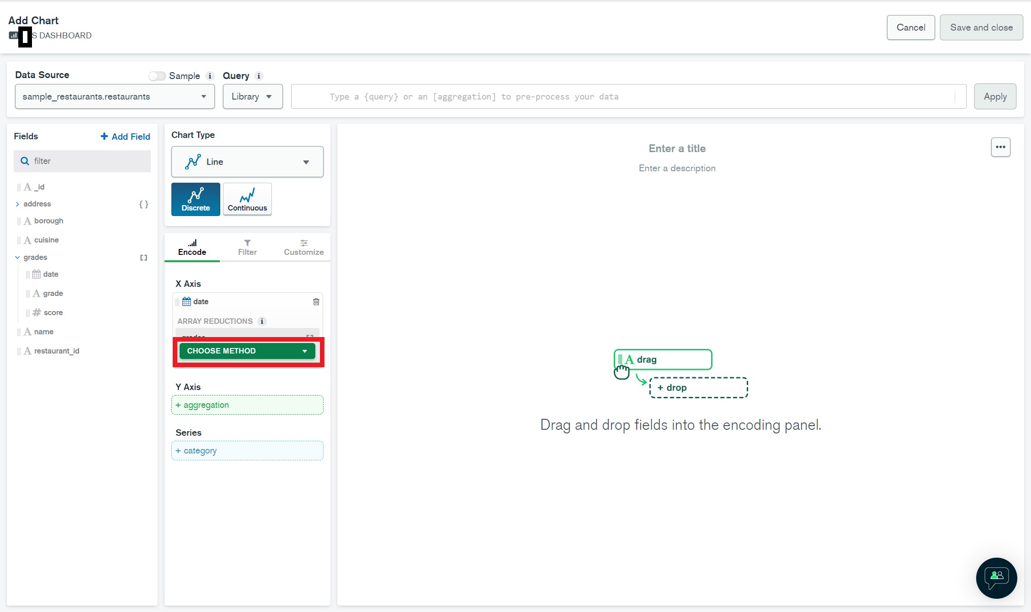Open the support chat bubble
The height and width of the screenshot is (612, 1031).
(x=996, y=578)
